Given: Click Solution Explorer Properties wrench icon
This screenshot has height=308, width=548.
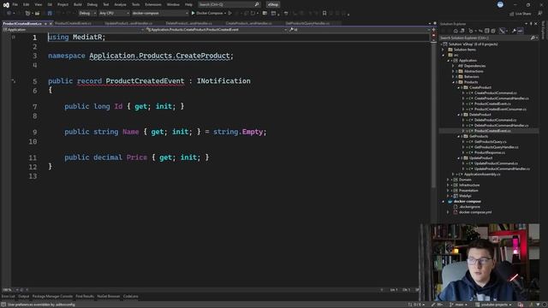Looking at the screenshot, I should click(x=514, y=31).
